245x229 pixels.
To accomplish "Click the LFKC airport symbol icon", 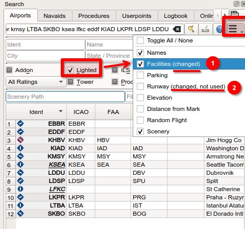I will pyautogui.click(x=20, y=189).
